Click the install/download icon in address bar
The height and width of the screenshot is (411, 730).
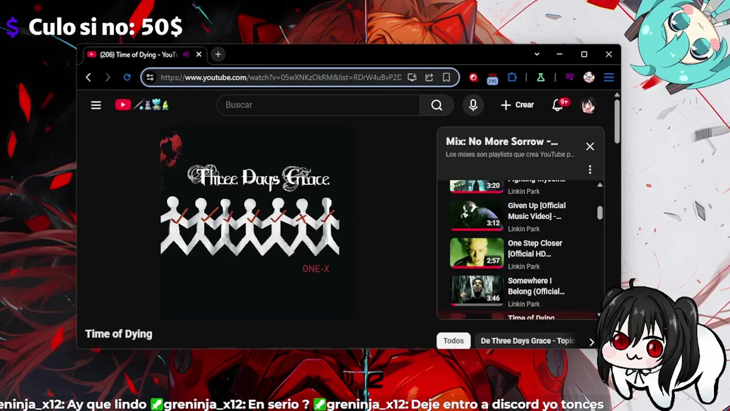tap(412, 78)
